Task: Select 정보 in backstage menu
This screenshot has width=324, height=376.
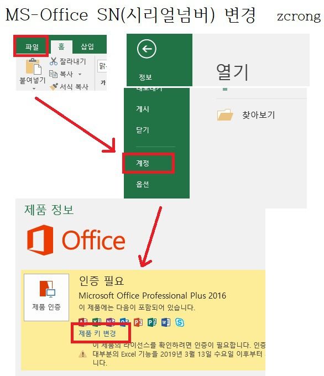Action: click(x=145, y=77)
